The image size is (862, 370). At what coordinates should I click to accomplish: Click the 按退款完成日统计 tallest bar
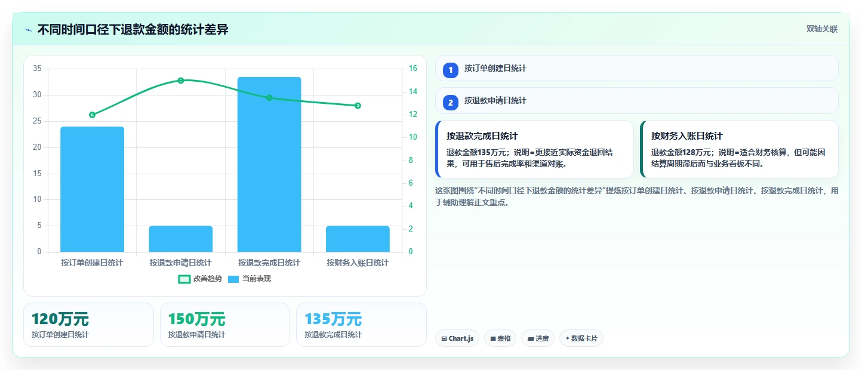[x=269, y=164]
